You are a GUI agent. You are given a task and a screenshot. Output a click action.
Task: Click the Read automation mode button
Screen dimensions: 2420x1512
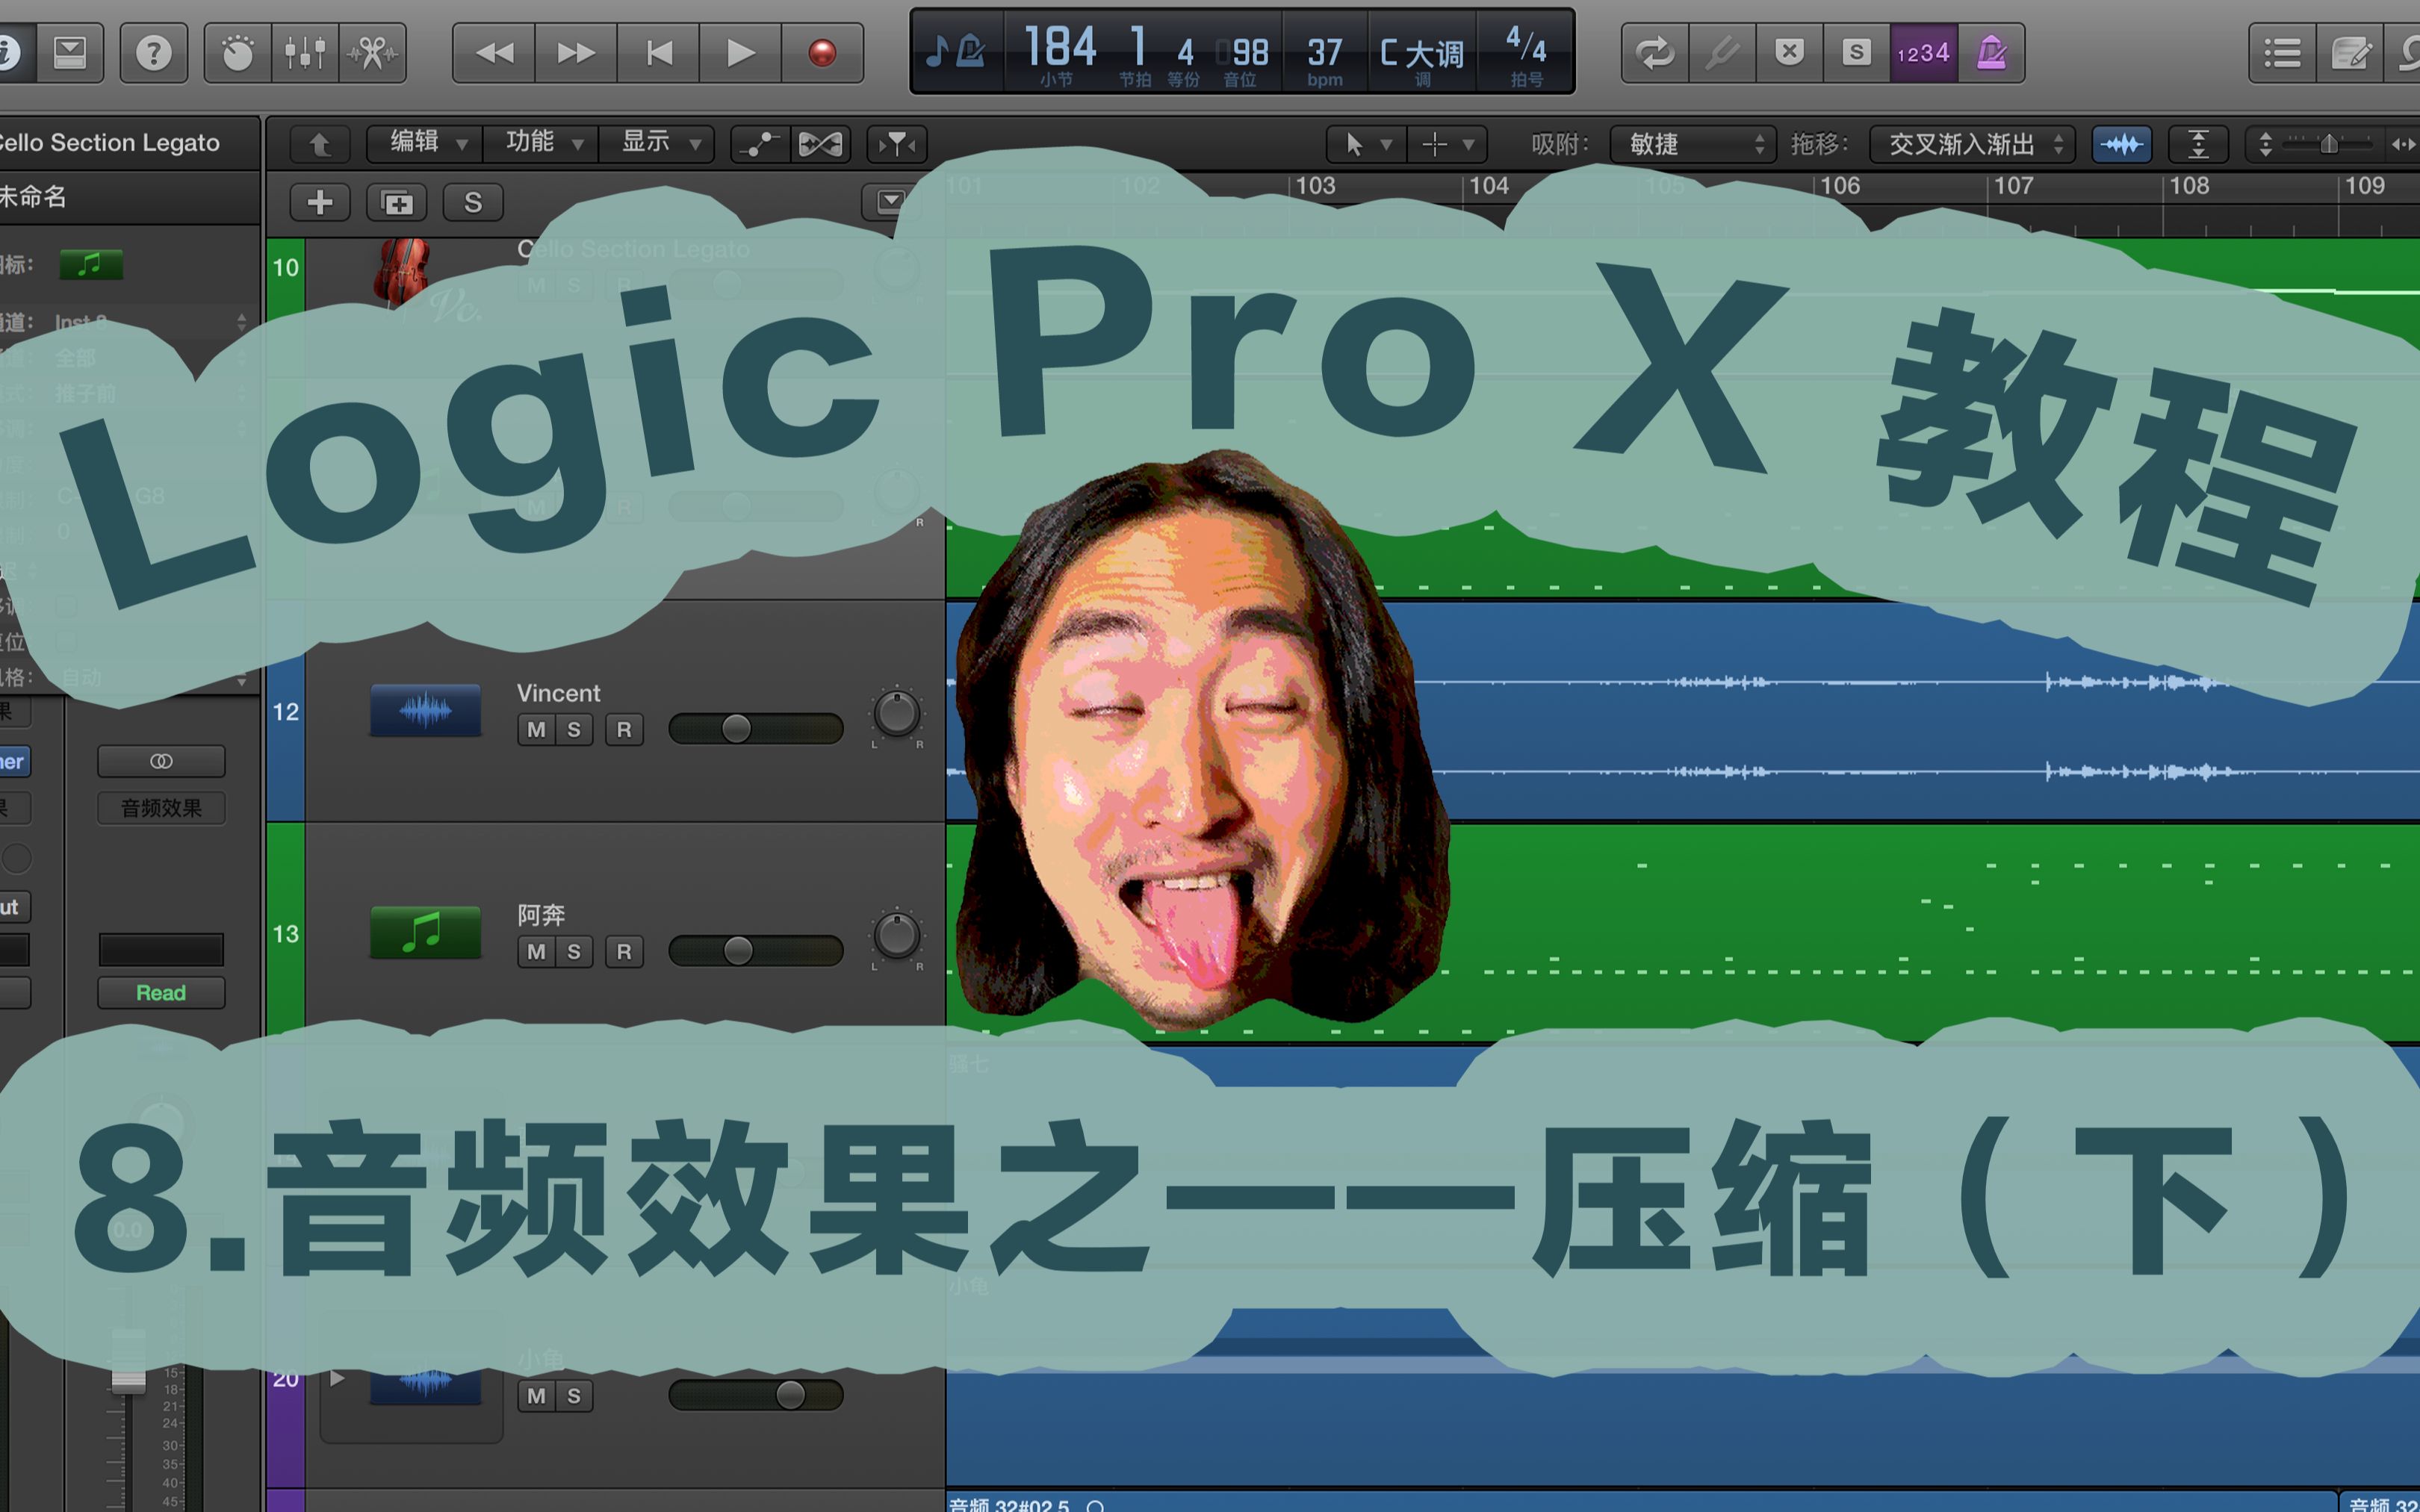tap(161, 993)
